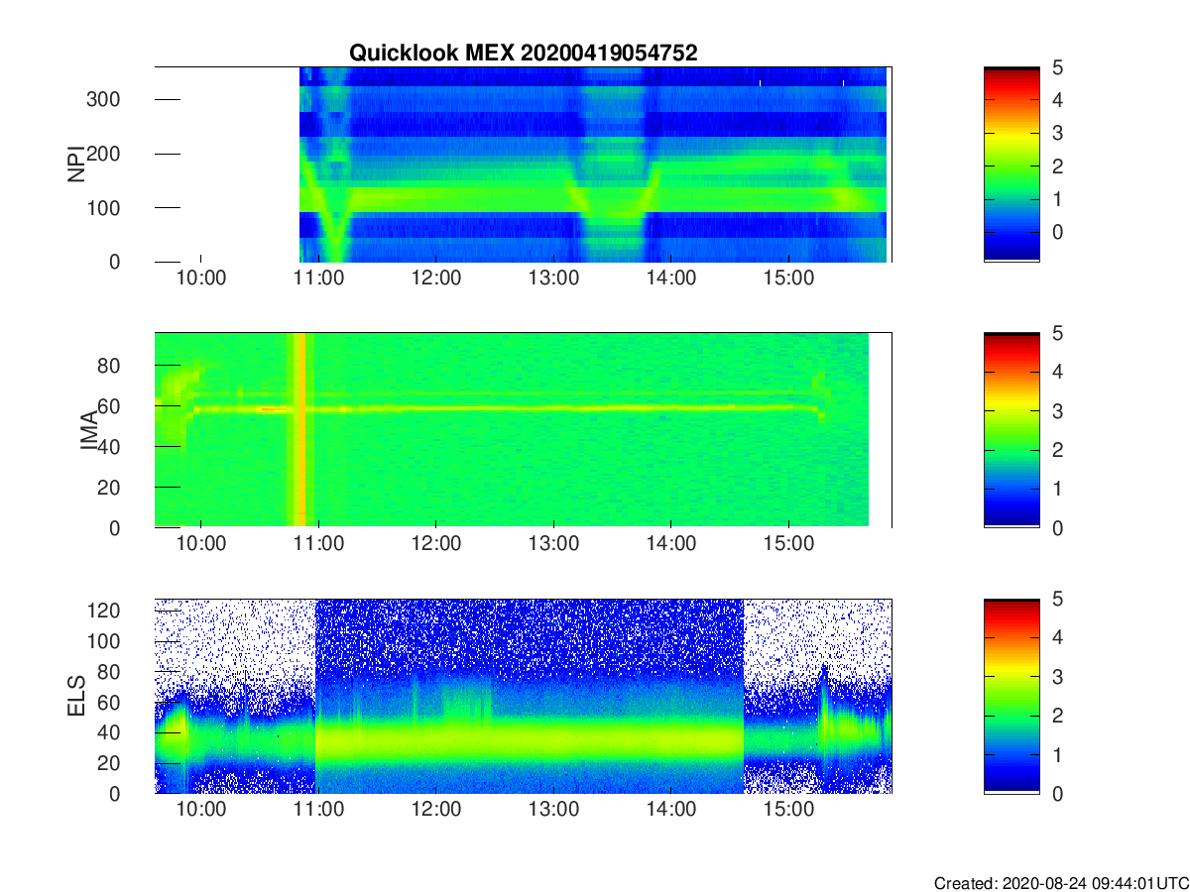The height and width of the screenshot is (892, 1190).
Task: Click the "10:00" time label under NPI panel
Action: click(x=201, y=279)
